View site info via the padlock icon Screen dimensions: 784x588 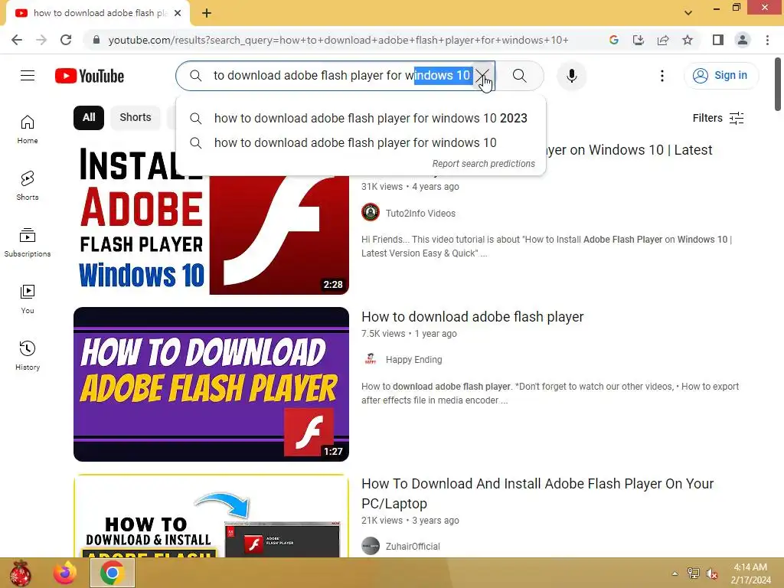[96, 40]
